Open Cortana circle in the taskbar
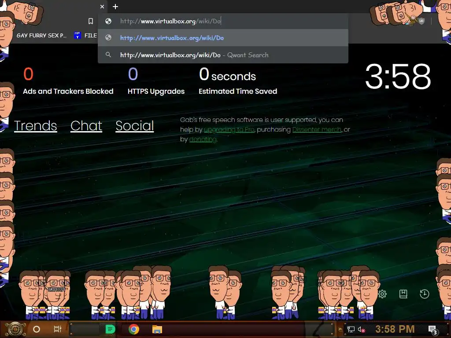451x338 pixels. [37, 329]
